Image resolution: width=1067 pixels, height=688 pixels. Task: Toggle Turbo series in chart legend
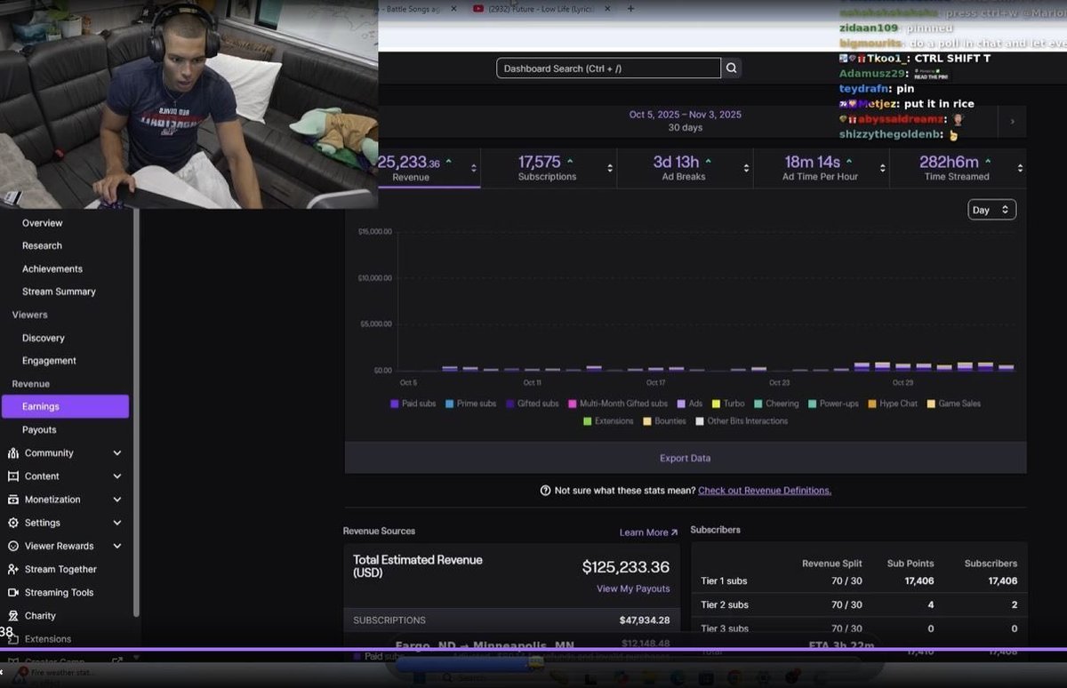pos(728,404)
